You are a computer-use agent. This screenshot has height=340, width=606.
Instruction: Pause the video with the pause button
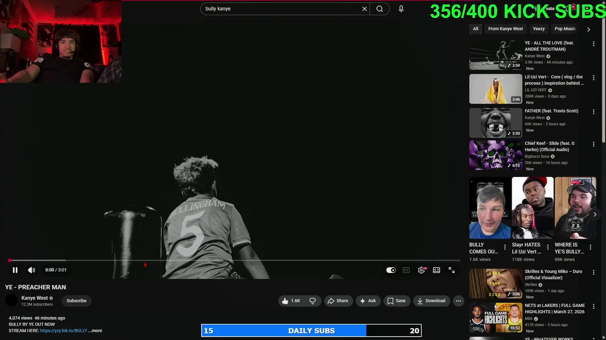click(x=15, y=270)
